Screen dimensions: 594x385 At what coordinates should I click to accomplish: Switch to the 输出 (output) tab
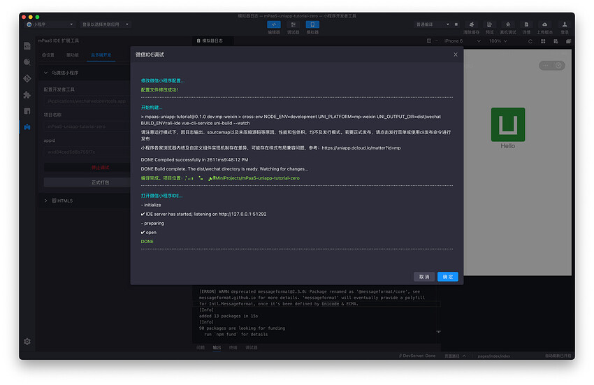click(217, 347)
